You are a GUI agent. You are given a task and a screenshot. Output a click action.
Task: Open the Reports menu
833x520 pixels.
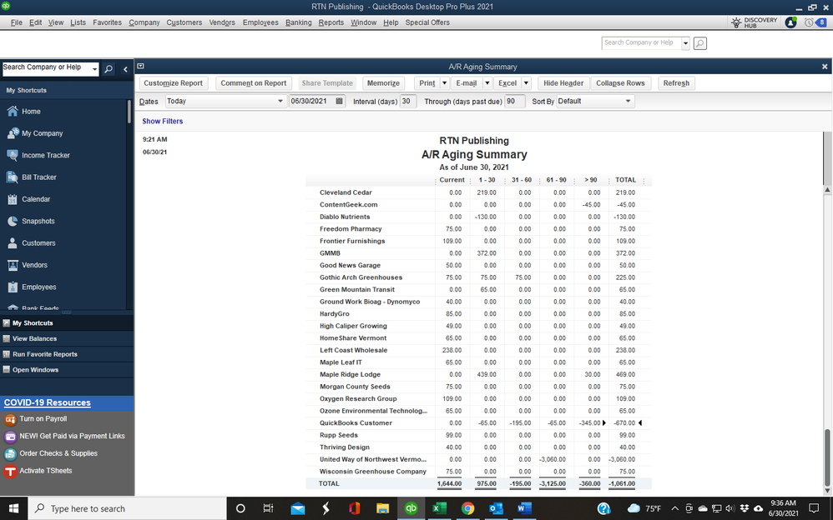tap(331, 22)
